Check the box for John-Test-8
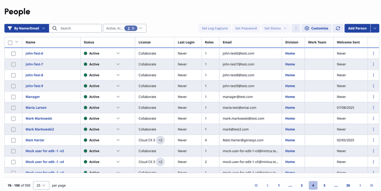The image size is (381, 191). 13,75
